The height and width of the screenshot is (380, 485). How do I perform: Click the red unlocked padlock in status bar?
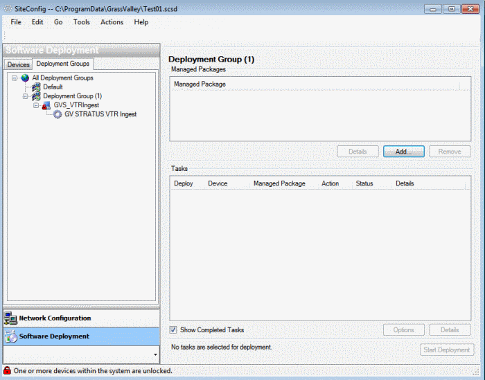point(7,370)
